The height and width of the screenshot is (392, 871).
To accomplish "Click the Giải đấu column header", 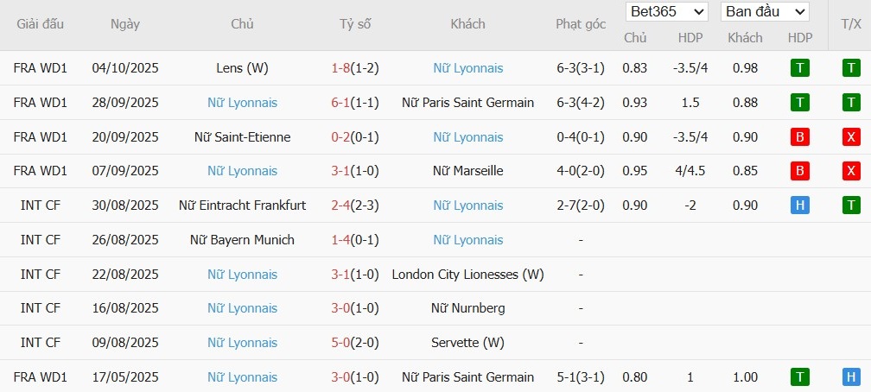I will (x=41, y=24).
